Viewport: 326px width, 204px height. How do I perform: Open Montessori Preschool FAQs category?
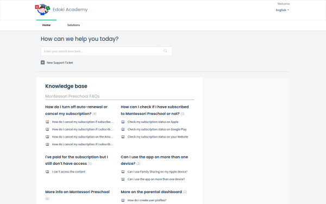coord(72,96)
